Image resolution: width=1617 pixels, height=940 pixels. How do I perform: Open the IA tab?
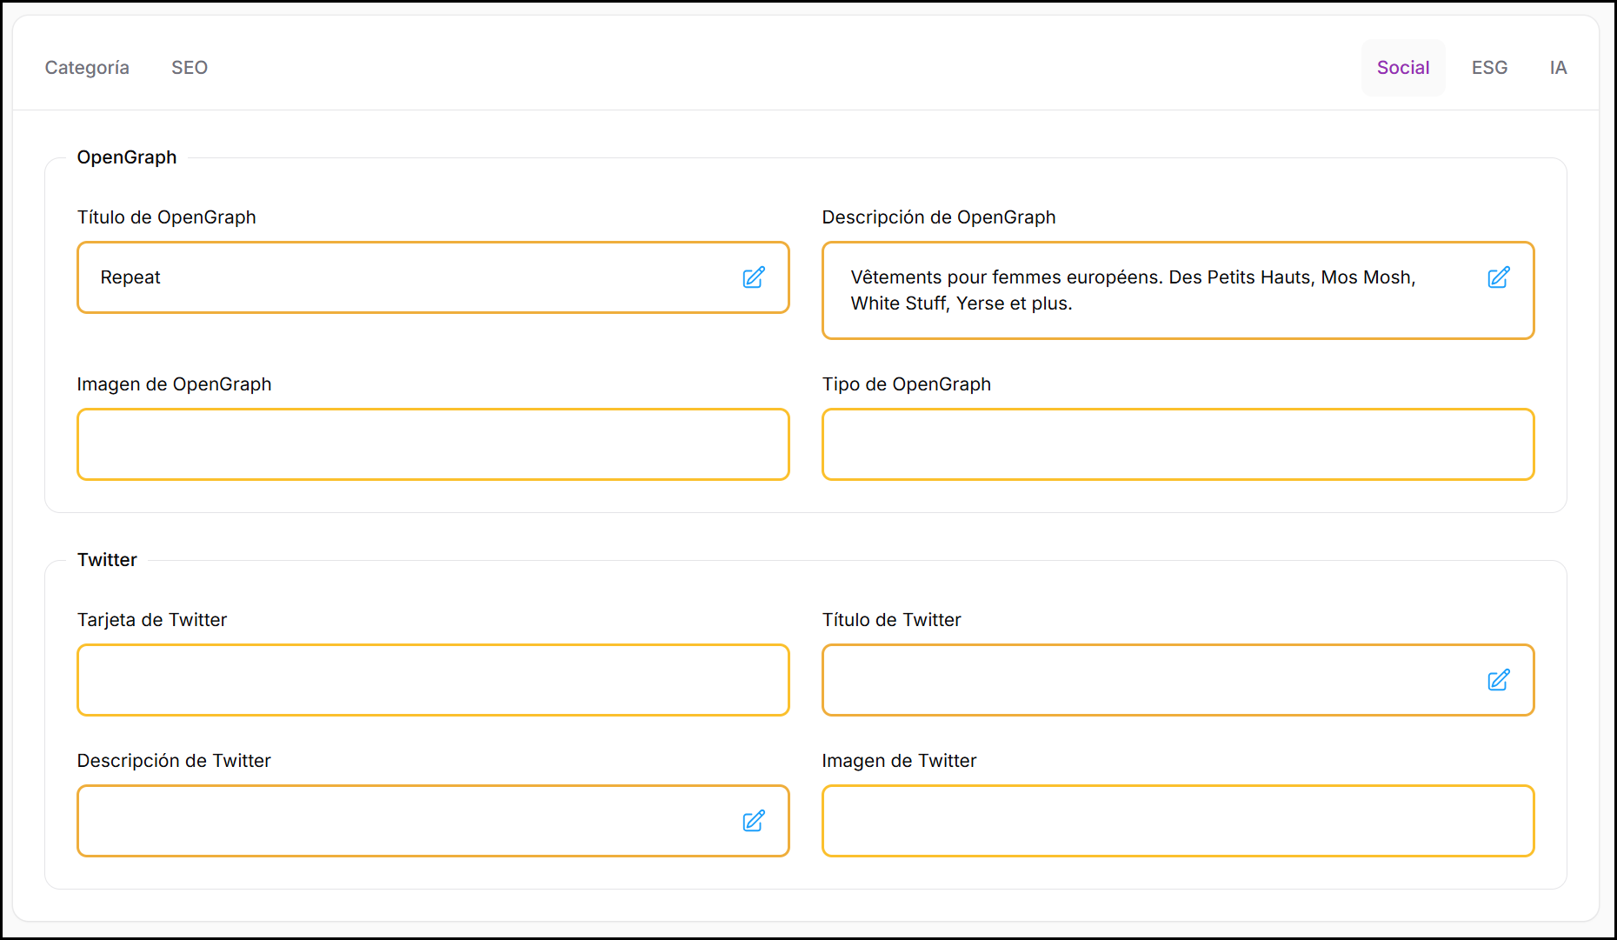tap(1558, 68)
